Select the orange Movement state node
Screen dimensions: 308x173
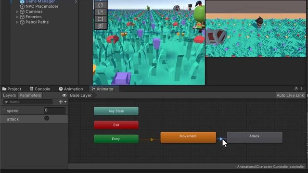pyautogui.click(x=188, y=137)
